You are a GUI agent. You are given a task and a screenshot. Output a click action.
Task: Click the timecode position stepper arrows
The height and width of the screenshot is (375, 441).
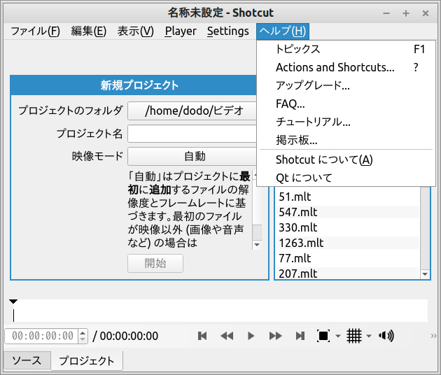click(x=83, y=336)
